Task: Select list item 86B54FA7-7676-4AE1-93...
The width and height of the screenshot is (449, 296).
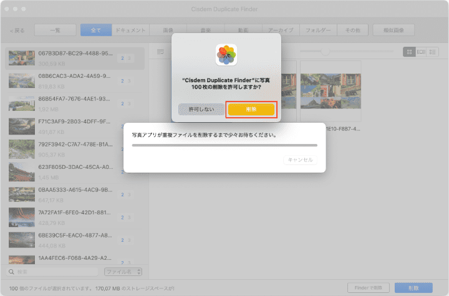Action: (x=75, y=103)
